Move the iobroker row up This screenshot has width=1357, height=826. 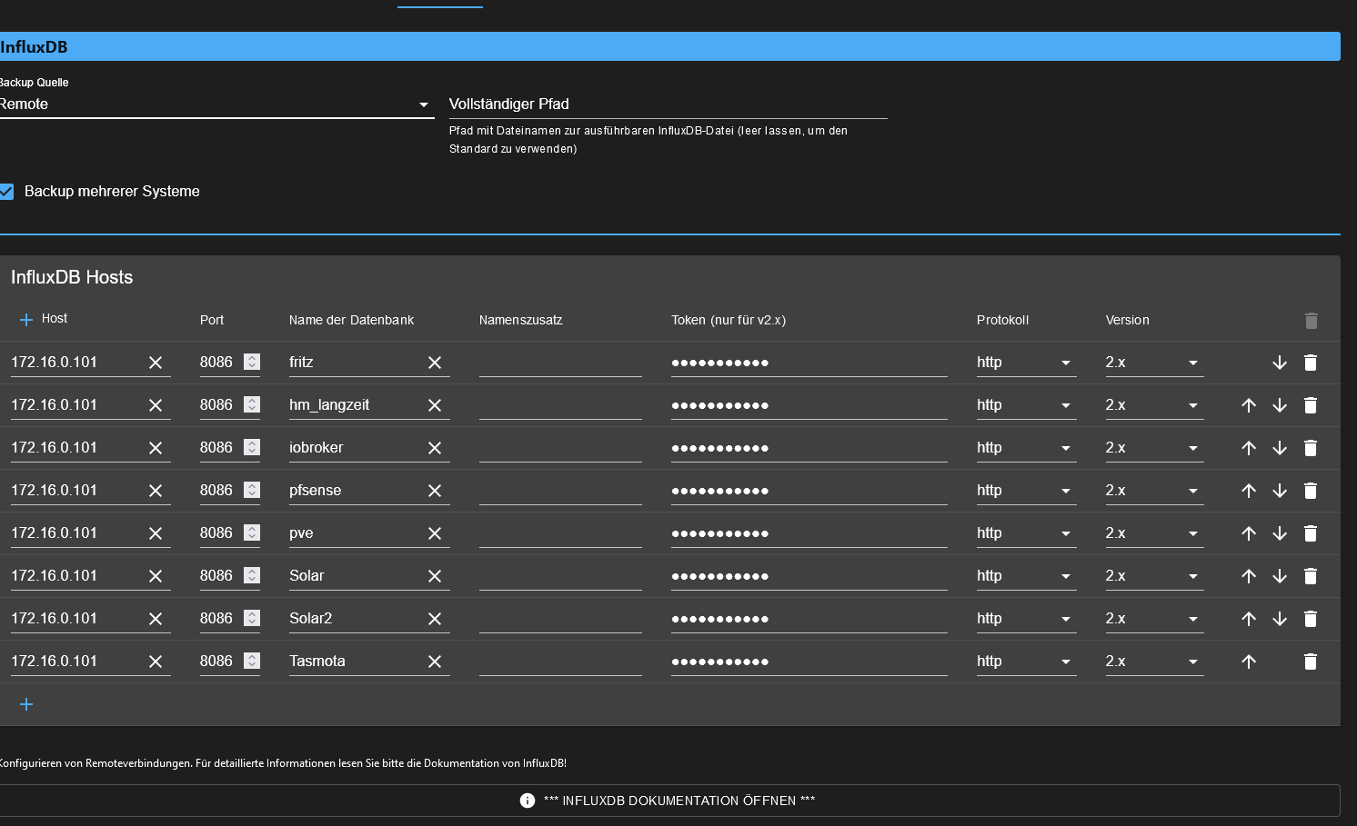click(1249, 448)
